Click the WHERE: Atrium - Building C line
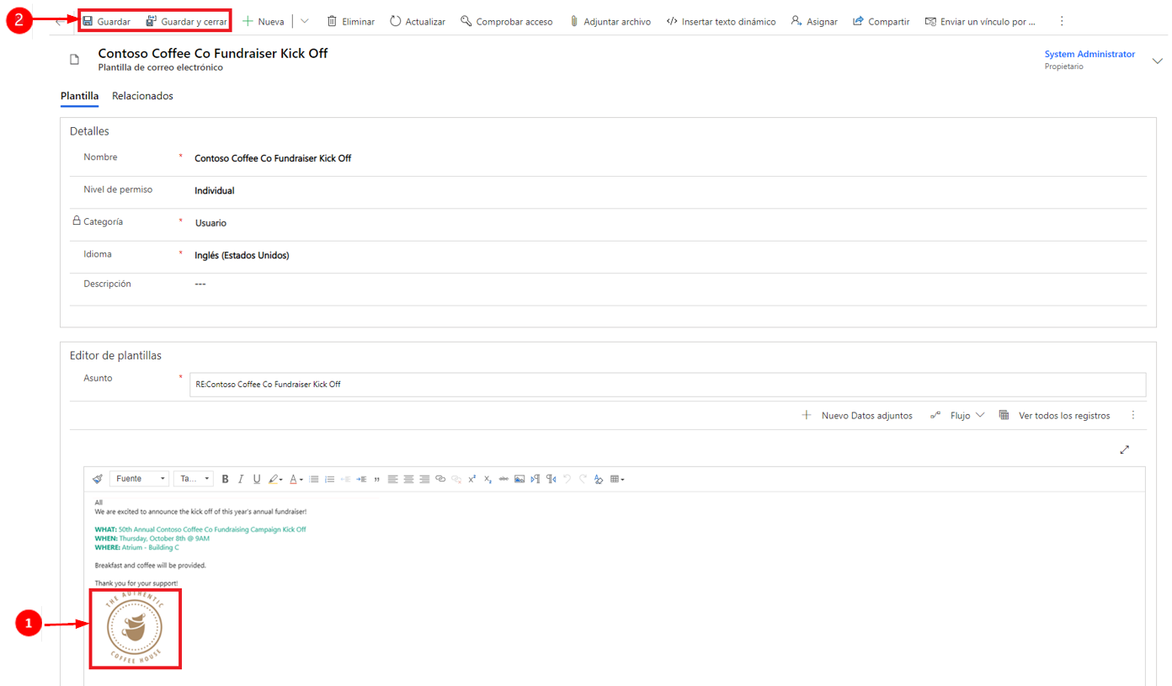1172x686 pixels. (137, 547)
